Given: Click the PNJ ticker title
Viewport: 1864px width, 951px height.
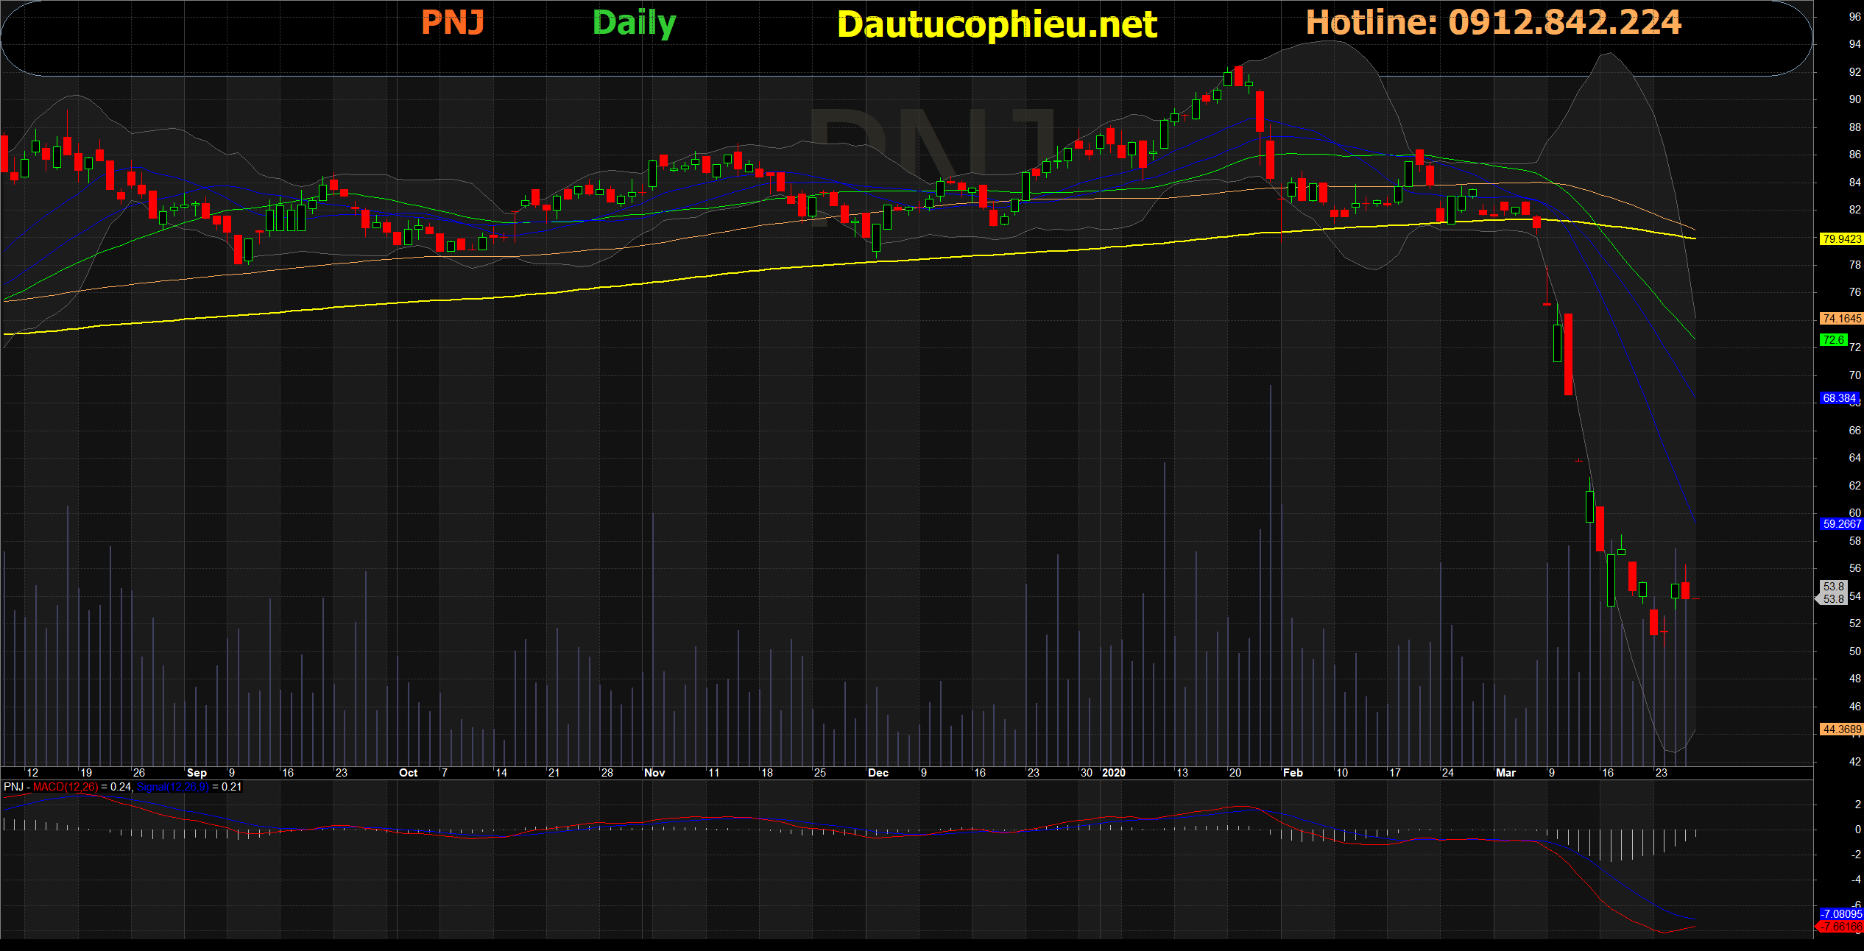Looking at the screenshot, I should (452, 23).
